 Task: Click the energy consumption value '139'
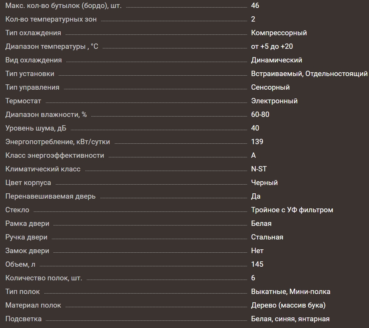(257, 142)
